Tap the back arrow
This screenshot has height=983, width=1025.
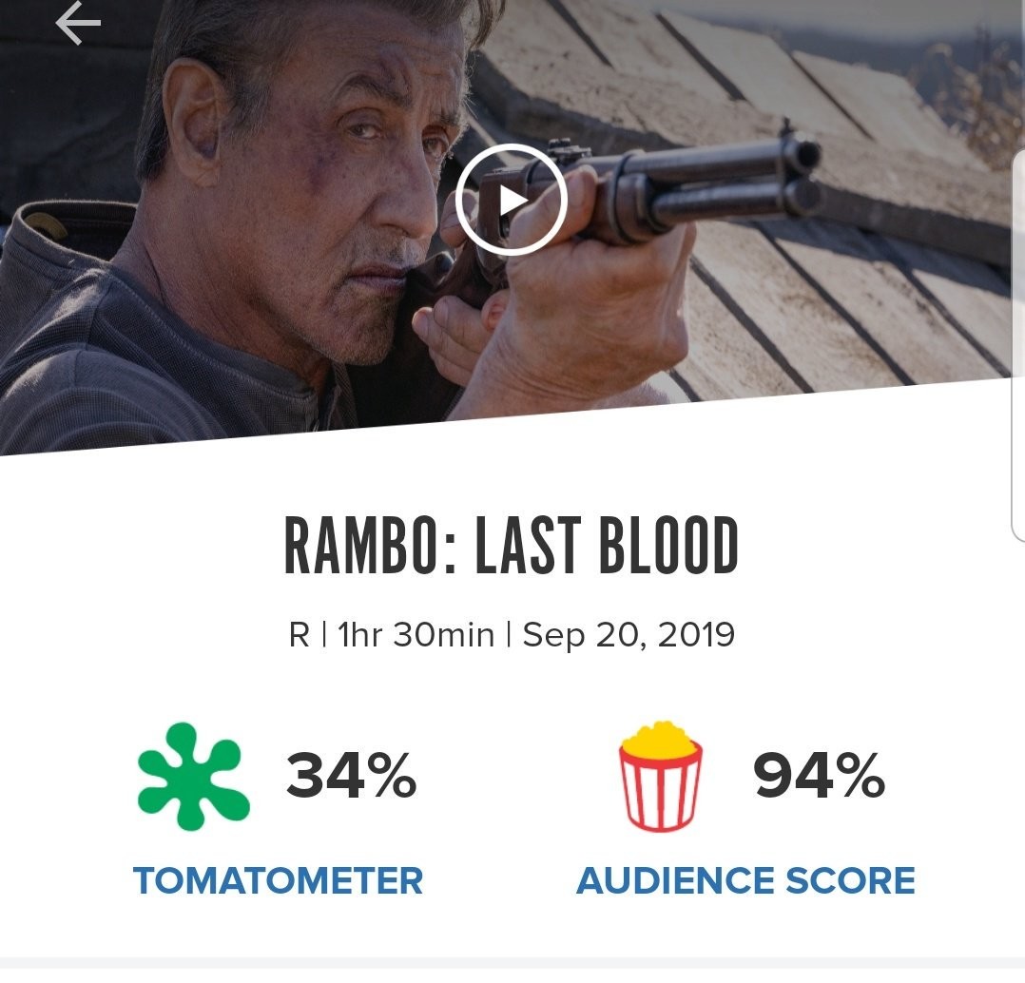tap(77, 23)
